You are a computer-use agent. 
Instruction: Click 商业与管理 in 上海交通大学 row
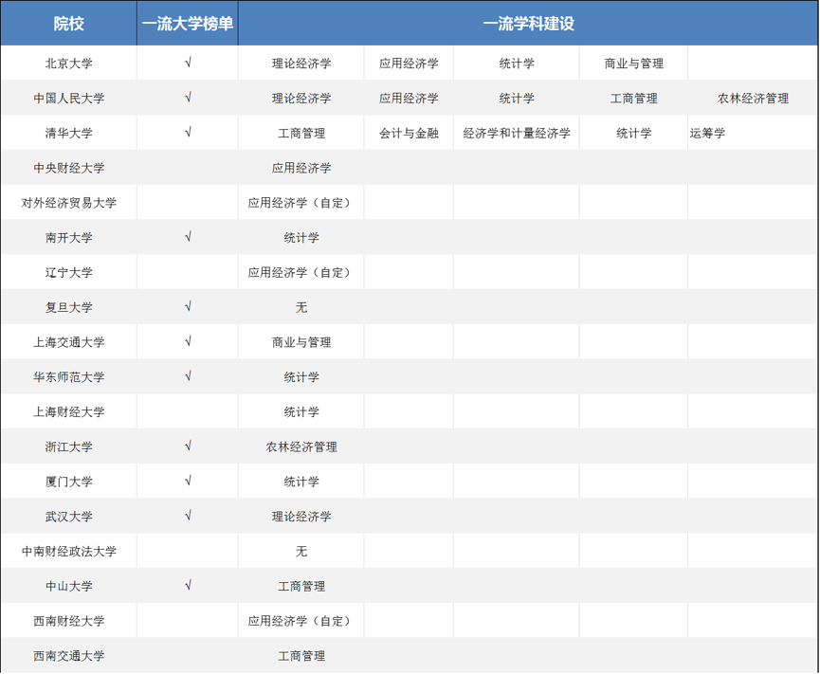point(301,342)
